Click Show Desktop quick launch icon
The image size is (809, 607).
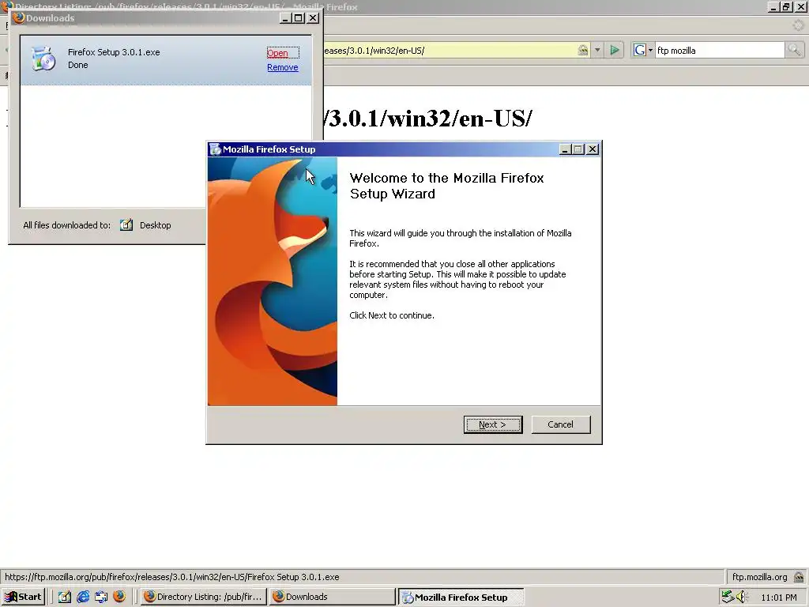[x=65, y=597]
